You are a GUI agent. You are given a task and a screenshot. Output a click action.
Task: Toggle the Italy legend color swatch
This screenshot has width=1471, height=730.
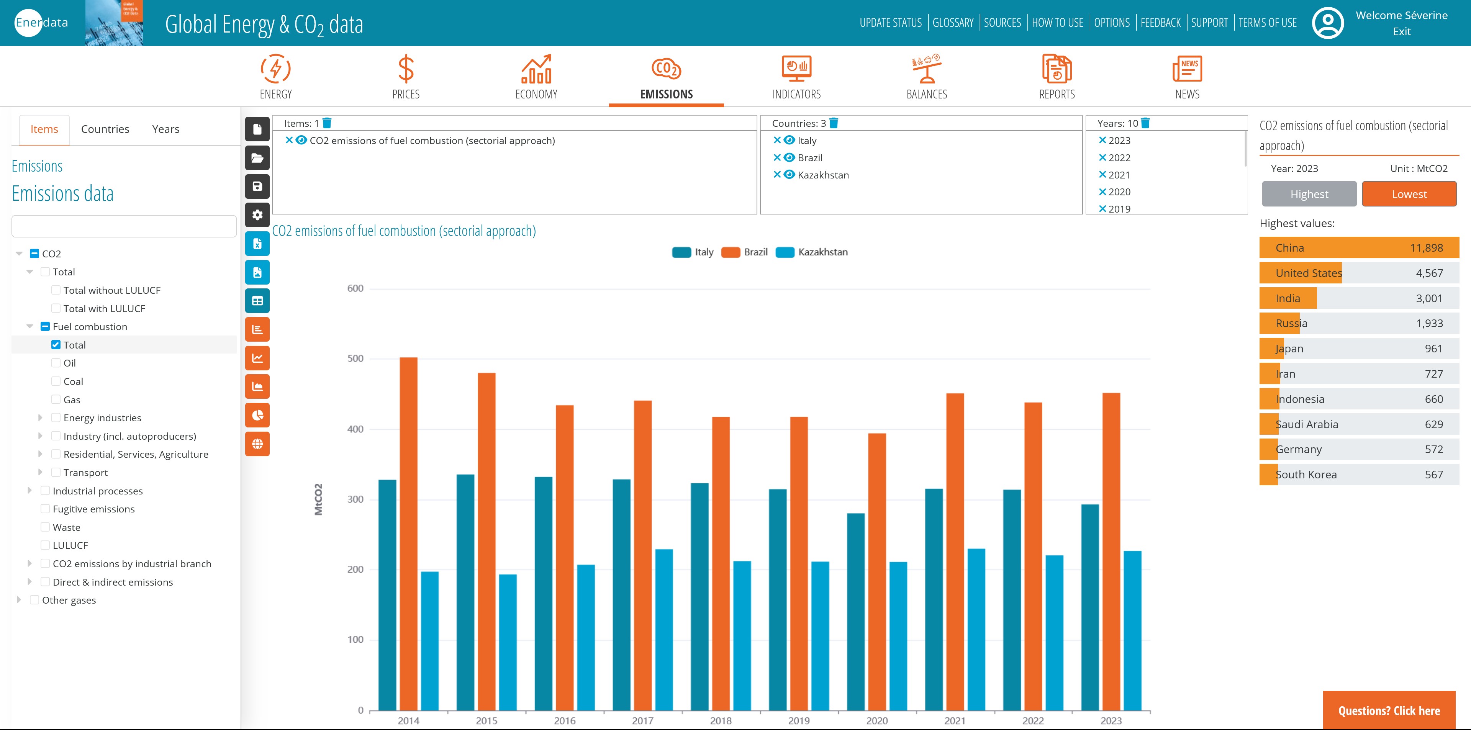click(x=681, y=252)
